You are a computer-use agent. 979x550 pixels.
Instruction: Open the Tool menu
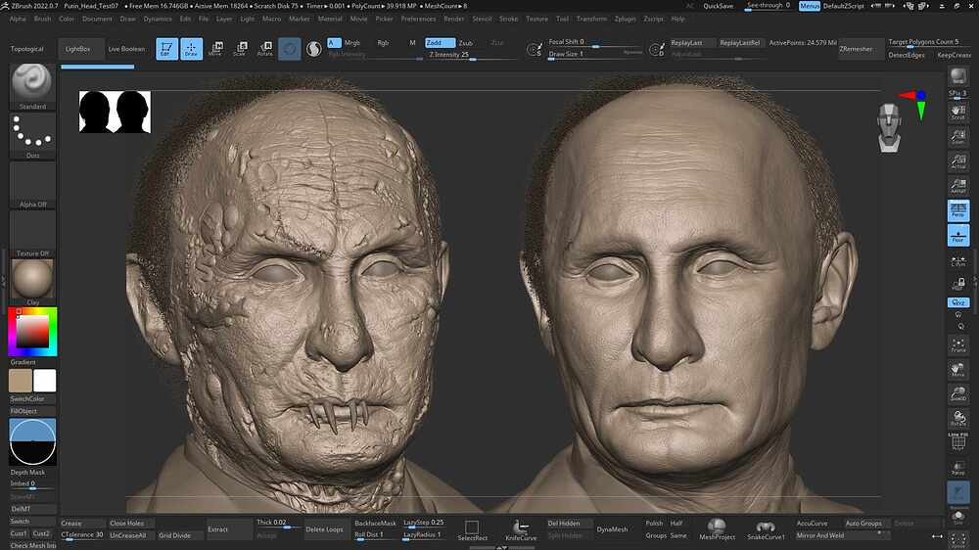563,19
